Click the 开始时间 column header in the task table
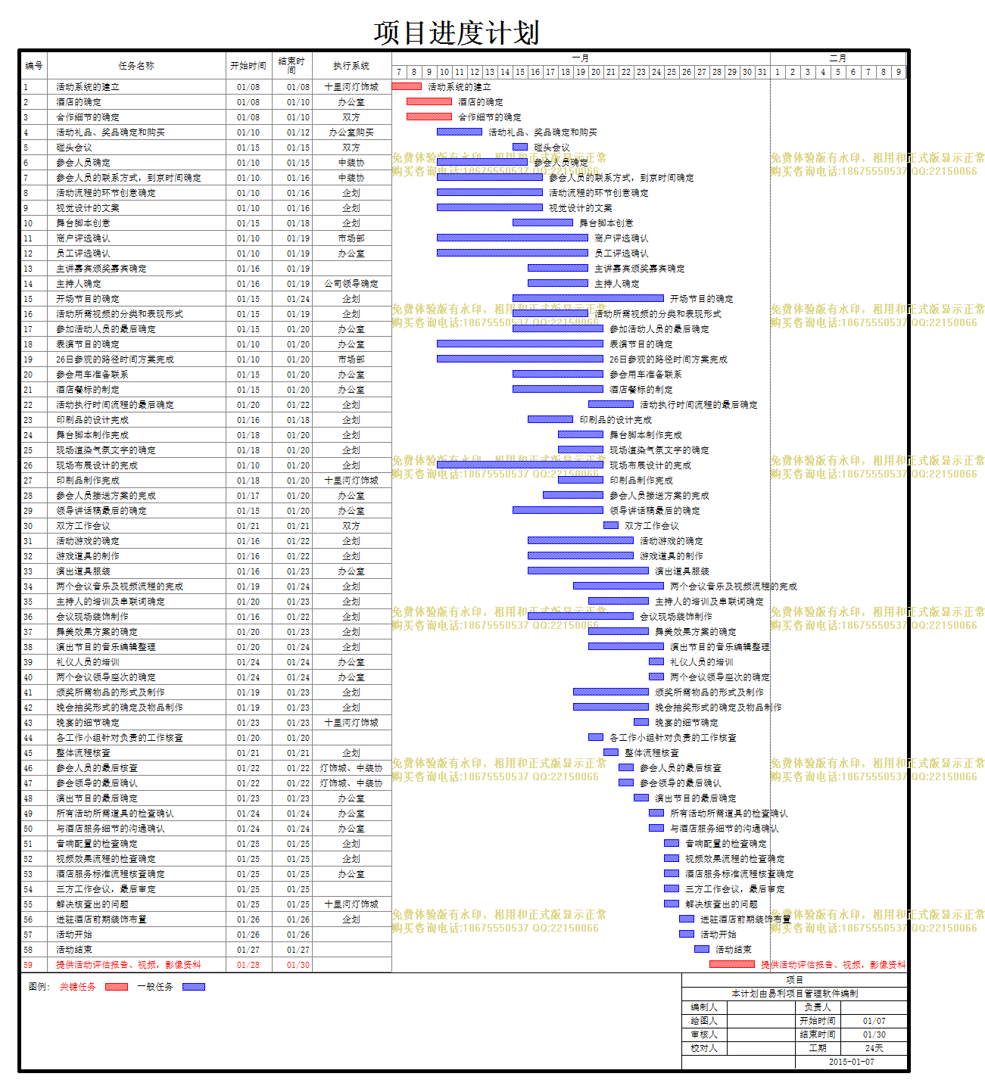Image resolution: width=985 pixels, height=1089 pixels. coord(248,66)
